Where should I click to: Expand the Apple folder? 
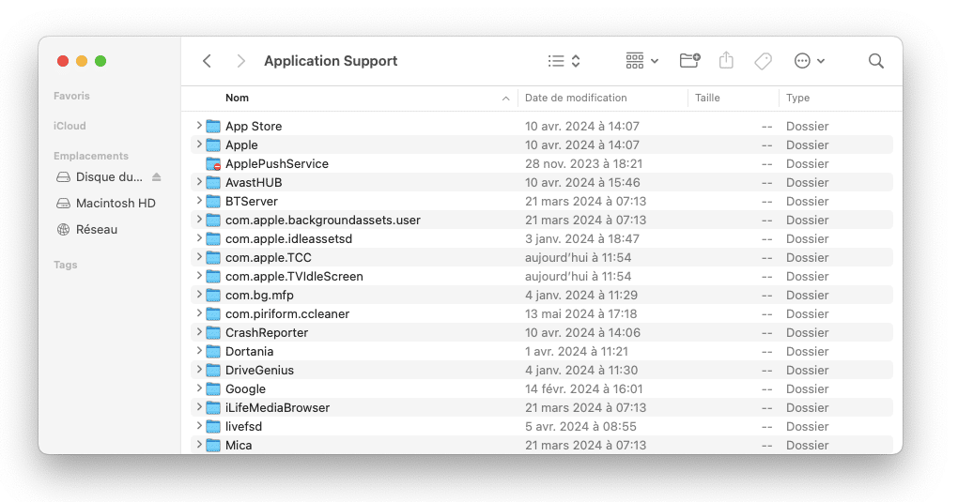point(198,145)
